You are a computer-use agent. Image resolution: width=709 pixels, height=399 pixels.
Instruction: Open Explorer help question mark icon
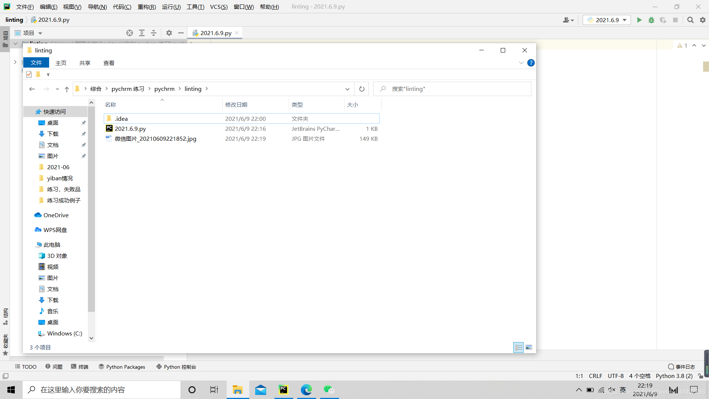pos(531,63)
